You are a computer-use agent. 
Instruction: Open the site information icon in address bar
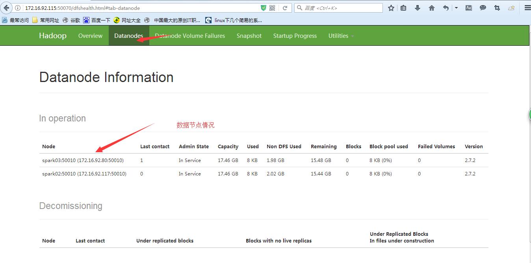18,8
